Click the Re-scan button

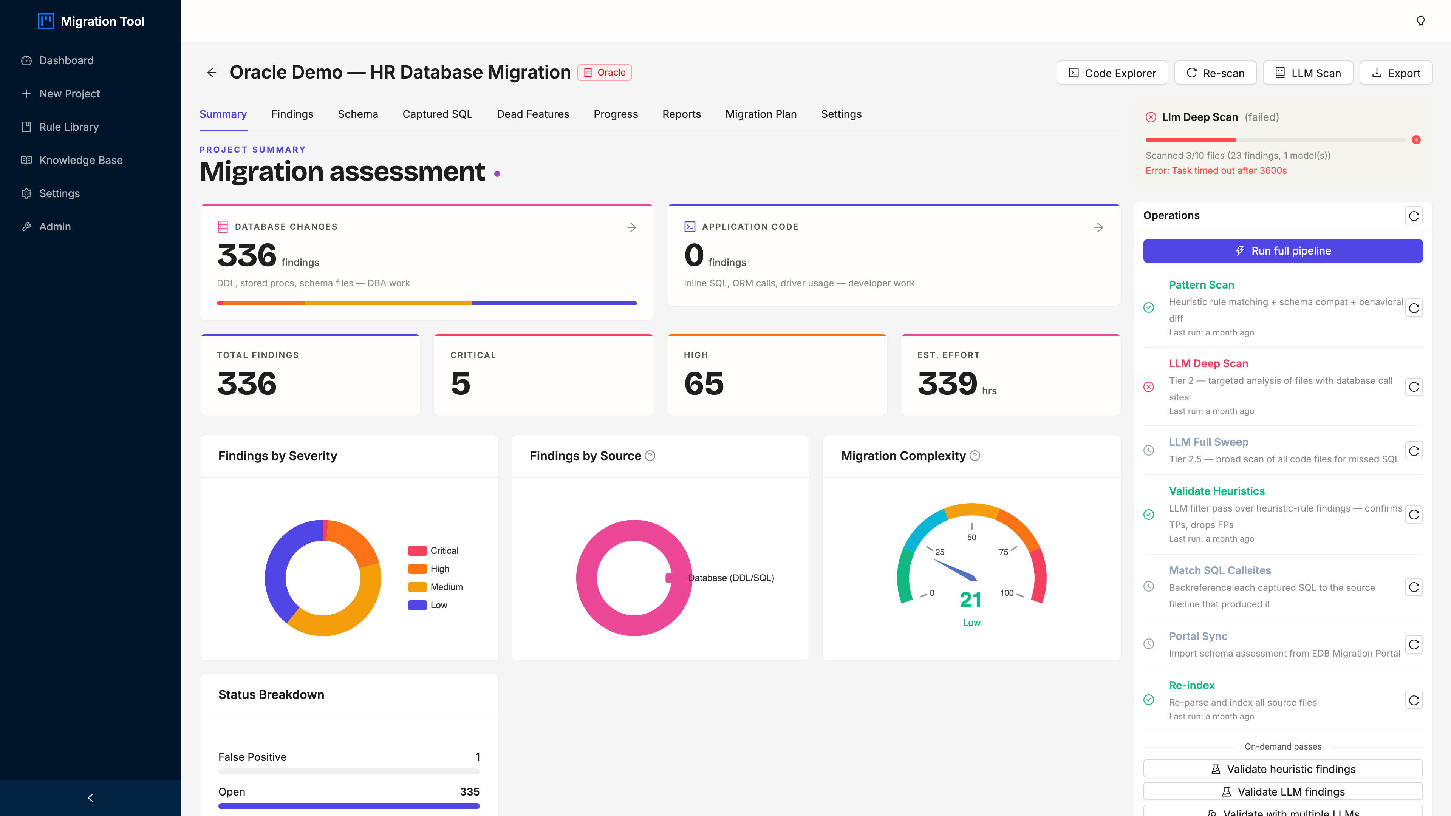coord(1215,73)
